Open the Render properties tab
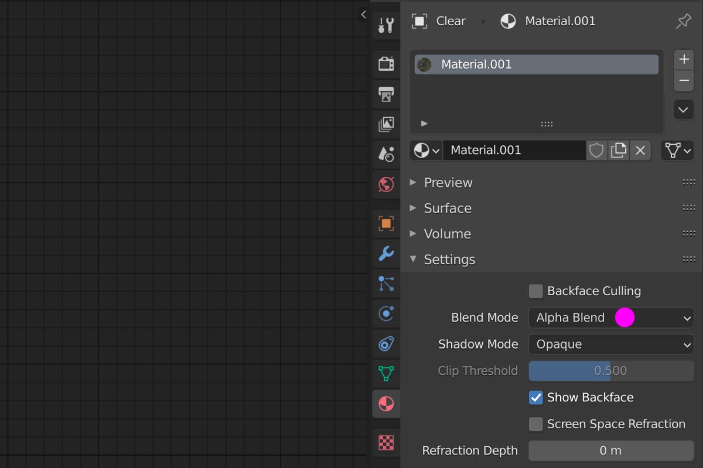Screen dimensions: 703x468 pyautogui.click(x=386, y=63)
